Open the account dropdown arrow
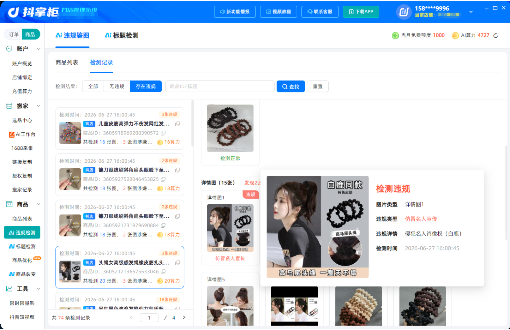510x330 pixels. click(x=471, y=12)
